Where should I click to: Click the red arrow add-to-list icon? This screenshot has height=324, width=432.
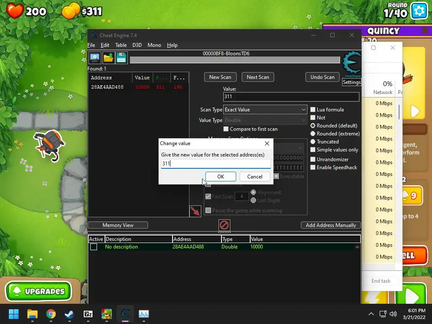click(x=195, y=211)
